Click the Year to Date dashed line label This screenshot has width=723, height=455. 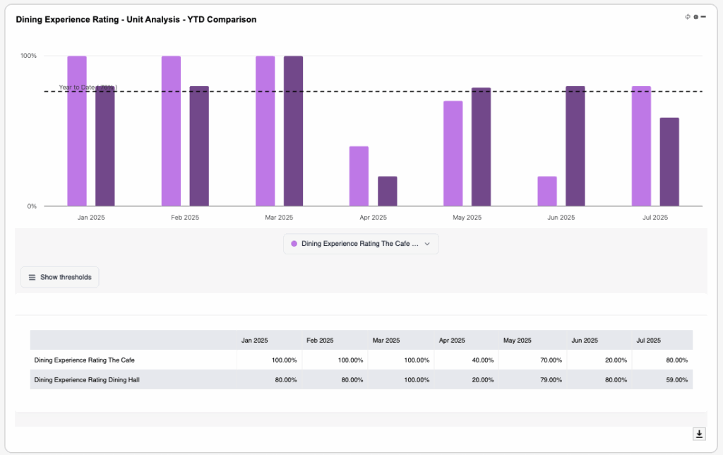coord(88,88)
